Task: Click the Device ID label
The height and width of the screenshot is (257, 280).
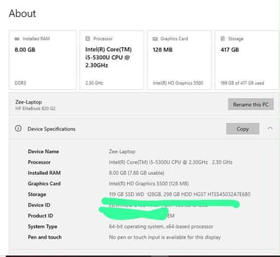Action: [39, 205]
